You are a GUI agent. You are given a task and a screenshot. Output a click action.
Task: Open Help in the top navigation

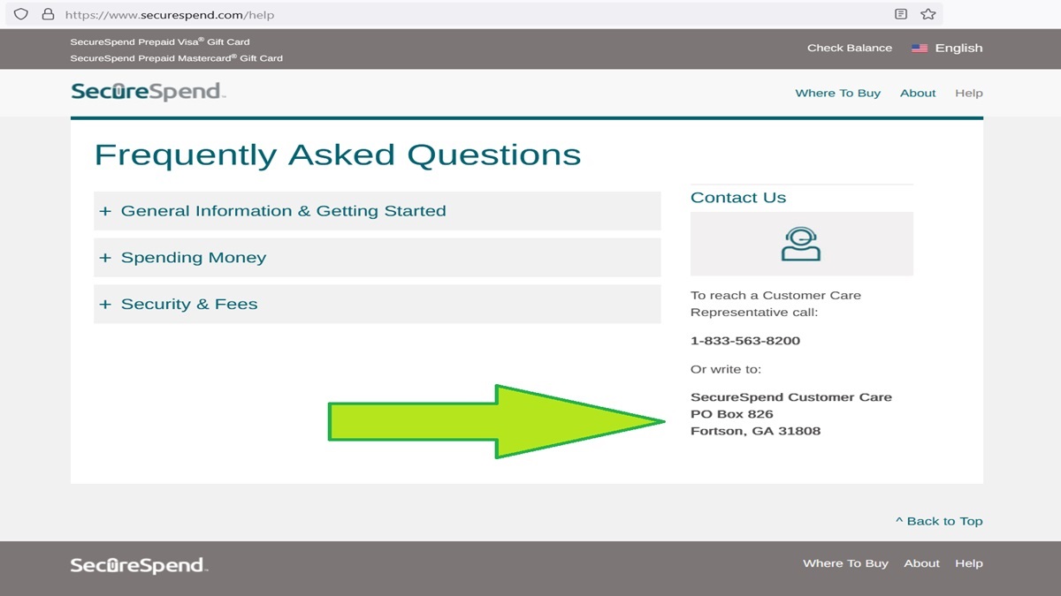click(x=969, y=93)
